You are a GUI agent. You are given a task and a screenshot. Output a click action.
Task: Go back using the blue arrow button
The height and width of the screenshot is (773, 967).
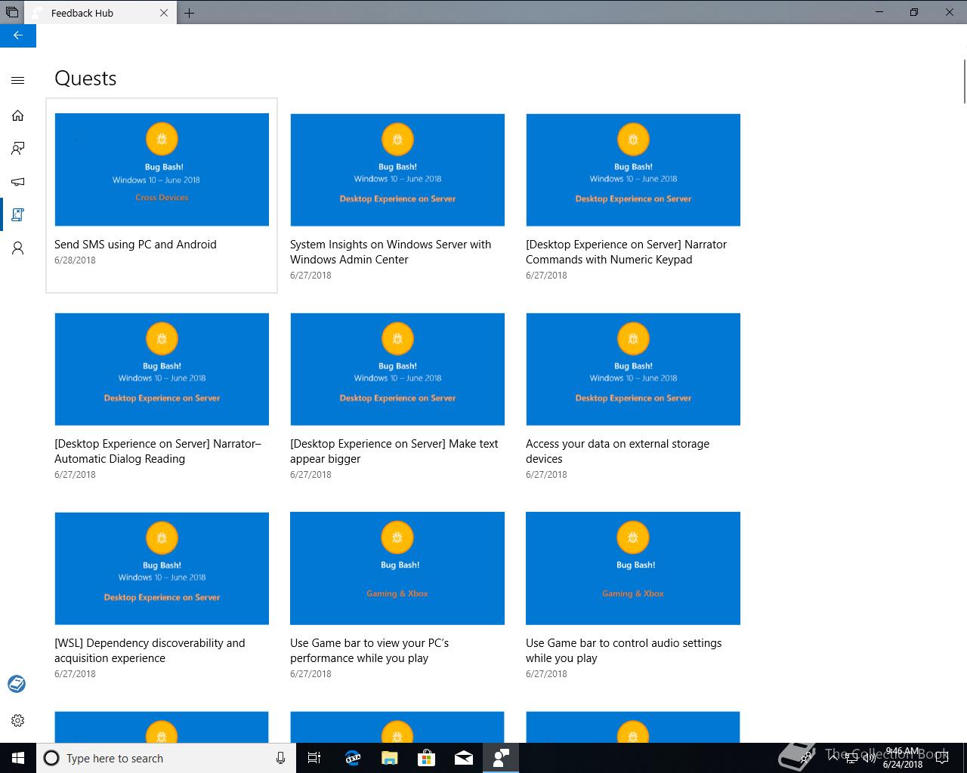(x=18, y=35)
